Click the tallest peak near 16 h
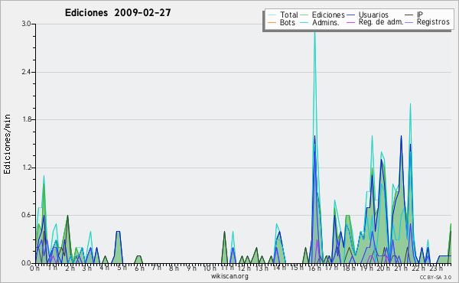 pyautogui.click(x=314, y=28)
